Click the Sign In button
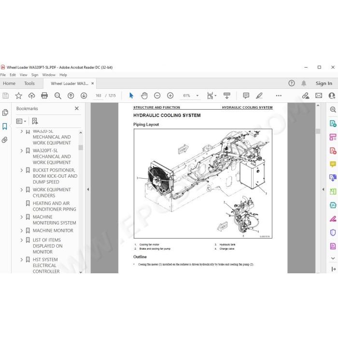The image size is (338, 338). click(x=324, y=83)
